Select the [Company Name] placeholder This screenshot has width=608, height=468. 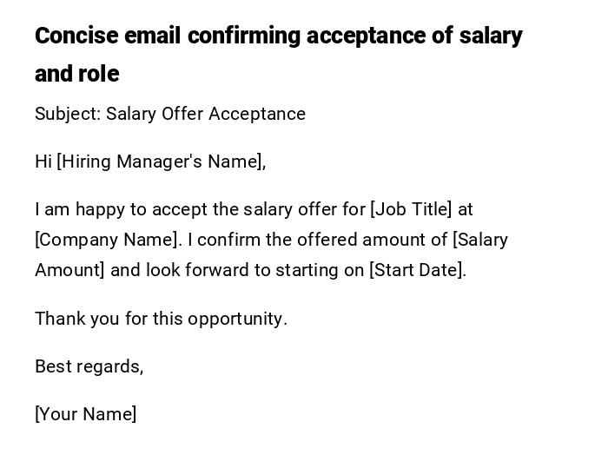tap(107, 240)
